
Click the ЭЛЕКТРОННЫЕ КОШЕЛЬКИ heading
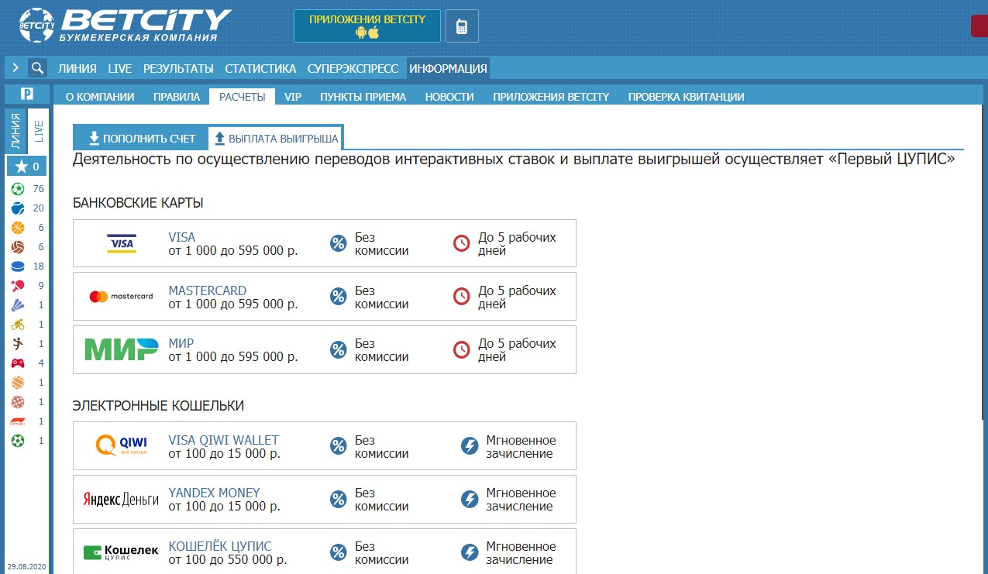(158, 405)
